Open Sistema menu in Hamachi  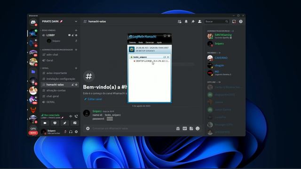click(132, 43)
